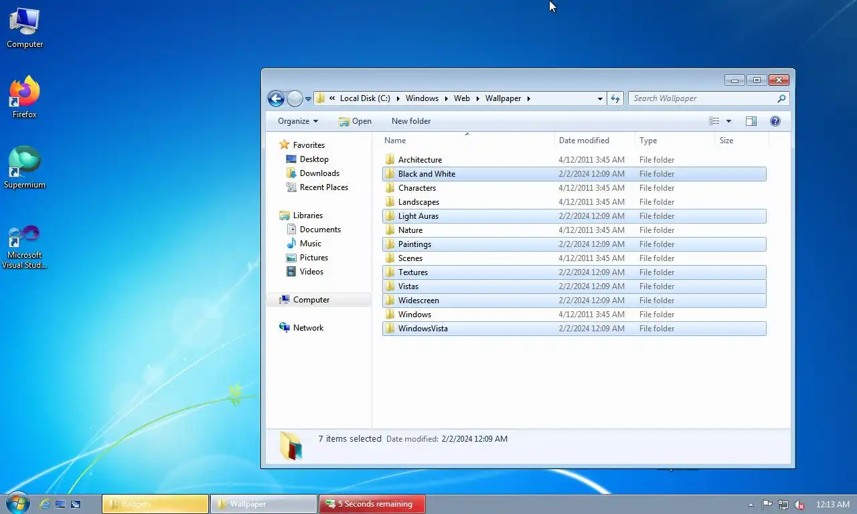Select the Landscapes folder
Viewport: 857px width, 514px height.
574,202
